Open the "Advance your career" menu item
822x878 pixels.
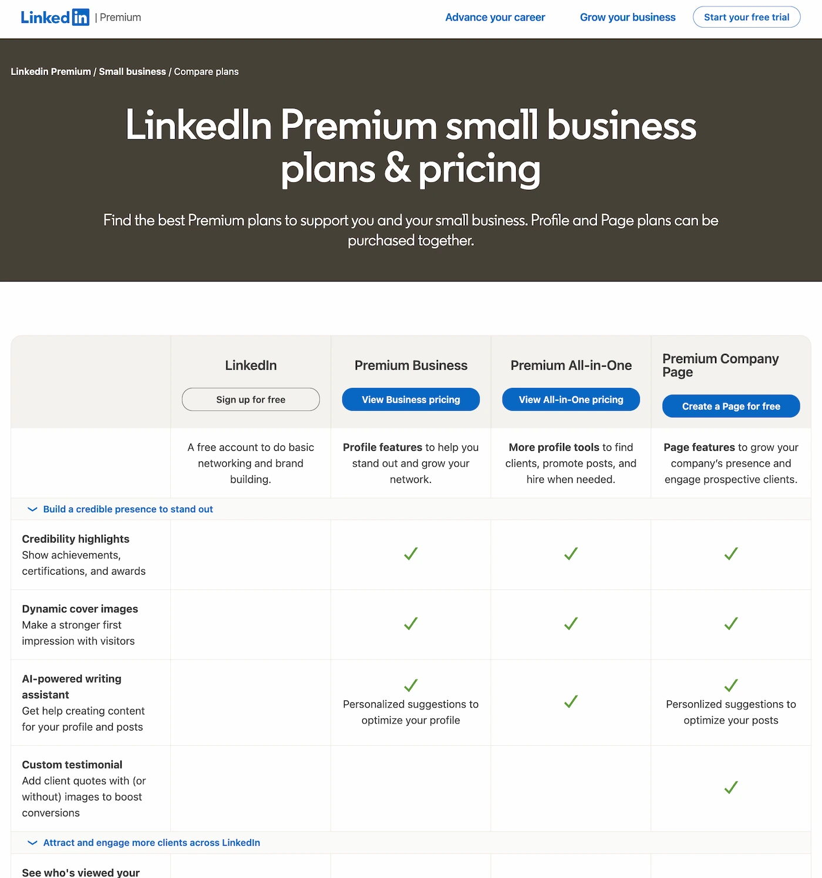click(x=495, y=17)
